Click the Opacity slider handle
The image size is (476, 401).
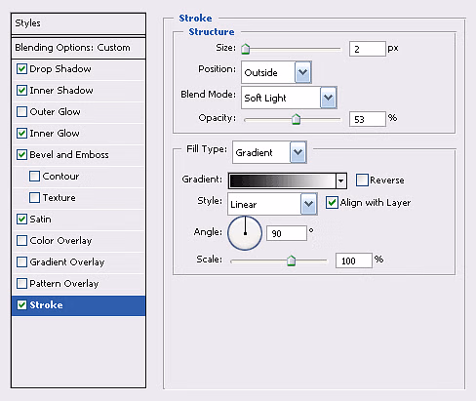coord(296,119)
